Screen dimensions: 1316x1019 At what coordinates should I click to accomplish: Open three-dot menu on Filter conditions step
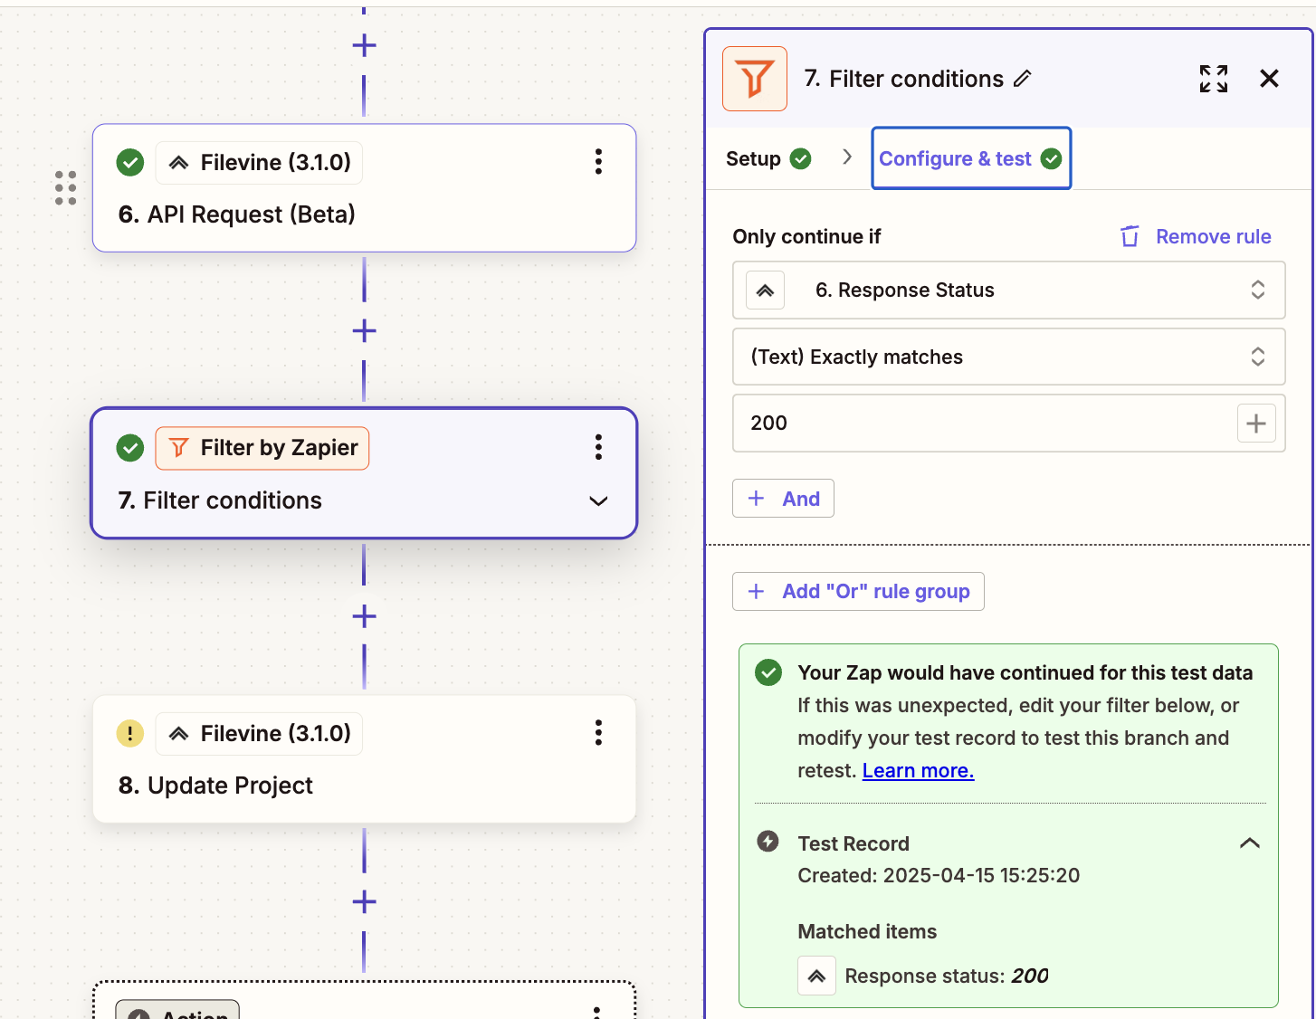click(598, 447)
